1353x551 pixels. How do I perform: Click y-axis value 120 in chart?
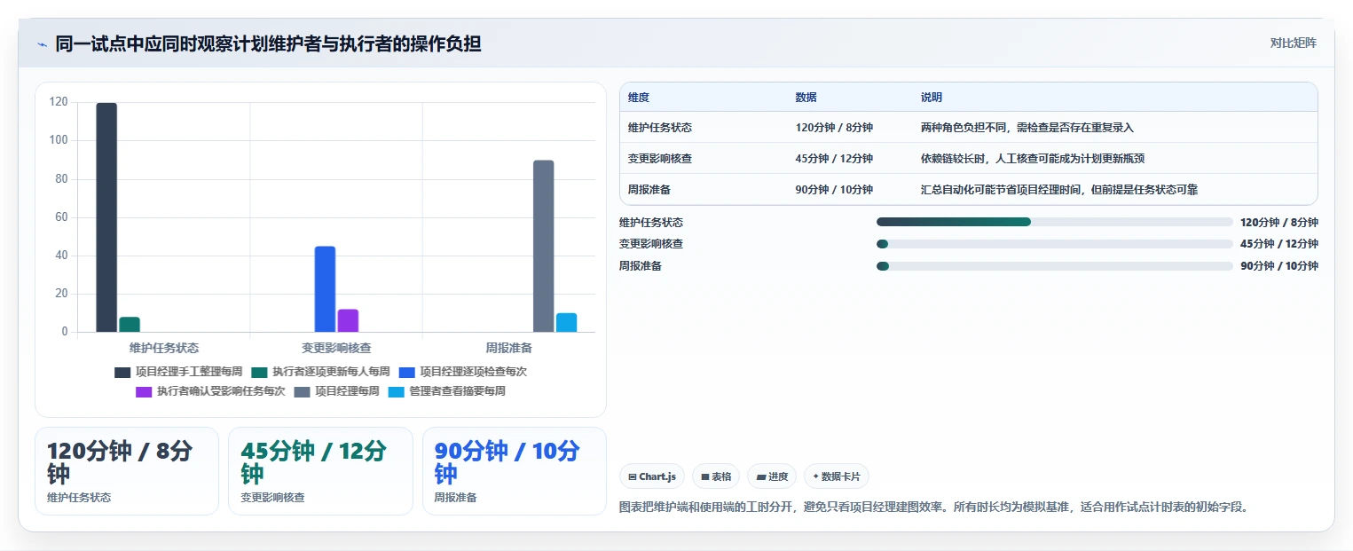click(x=59, y=102)
